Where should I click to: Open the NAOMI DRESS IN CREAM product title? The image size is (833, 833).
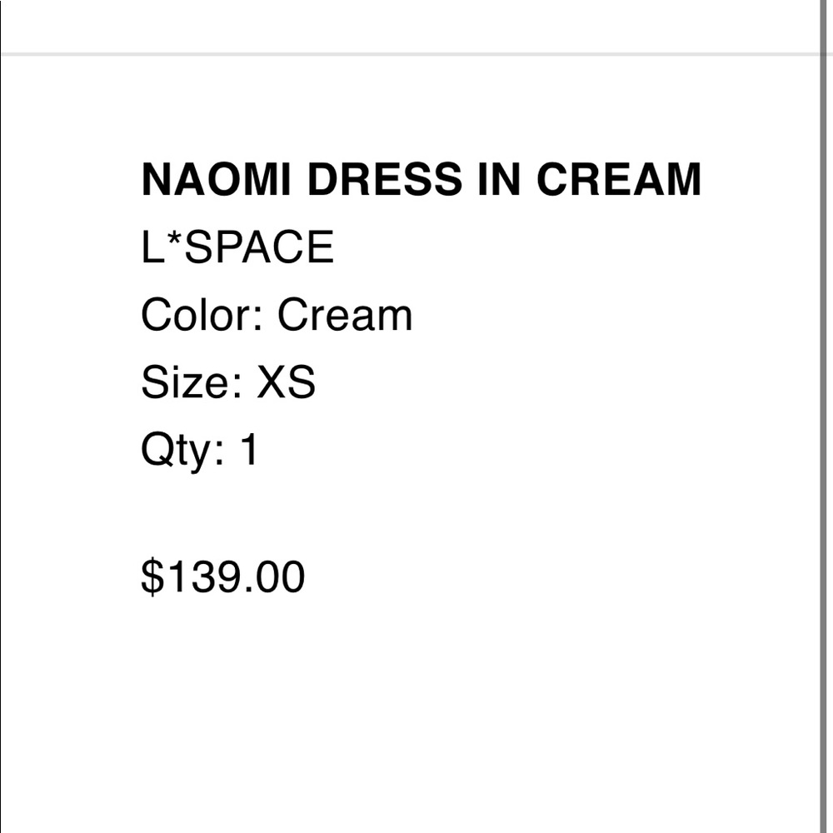[x=421, y=180]
